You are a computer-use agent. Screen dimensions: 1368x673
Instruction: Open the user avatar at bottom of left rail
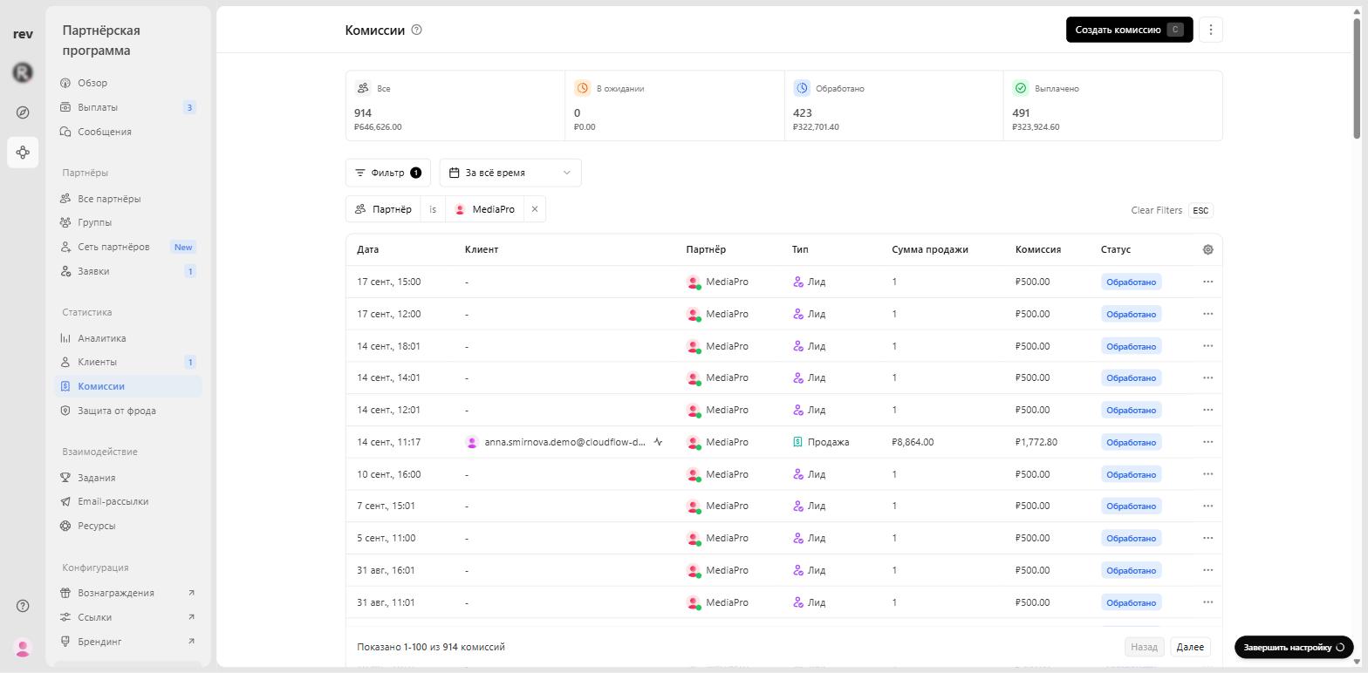coord(23,648)
